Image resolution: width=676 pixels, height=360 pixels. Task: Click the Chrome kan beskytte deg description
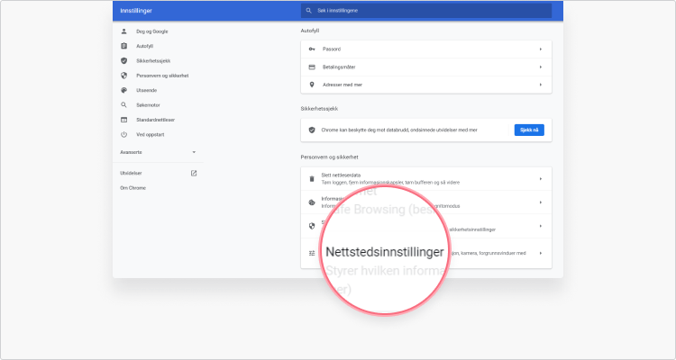(399, 130)
